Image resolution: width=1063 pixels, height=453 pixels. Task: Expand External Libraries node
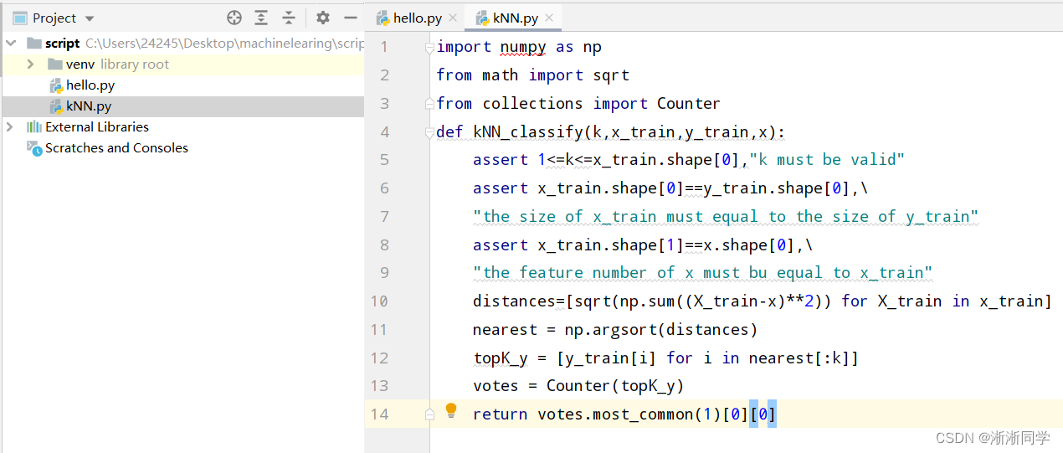click(x=10, y=126)
